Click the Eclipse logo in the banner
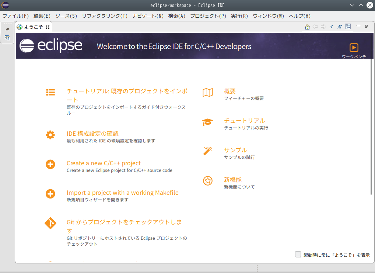The image size is (375, 273). click(51, 45)
